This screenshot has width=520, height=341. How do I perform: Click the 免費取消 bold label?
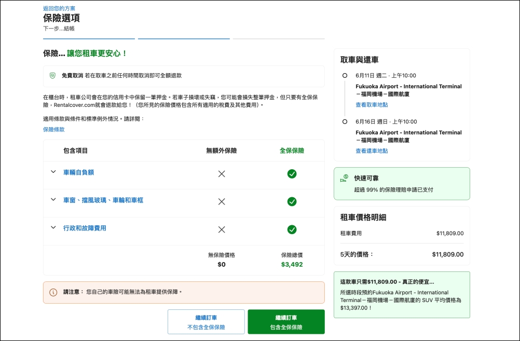(x=72, y=76)
